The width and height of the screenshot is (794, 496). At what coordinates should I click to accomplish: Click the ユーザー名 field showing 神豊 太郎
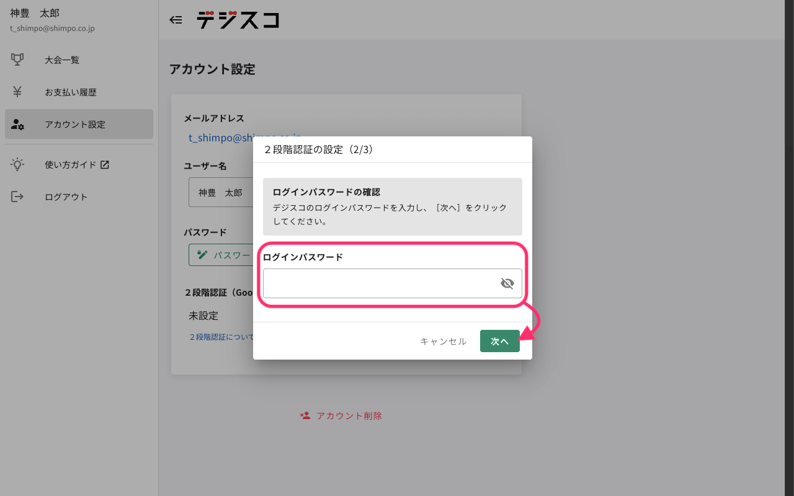click(x=221, y=193)
